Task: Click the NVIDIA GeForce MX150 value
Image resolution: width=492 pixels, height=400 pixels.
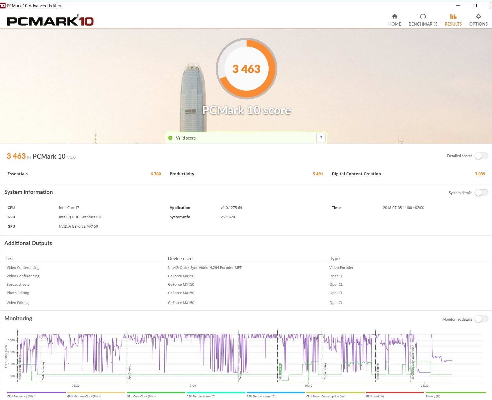Action: pos(78,226)
